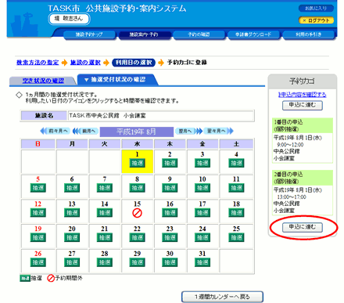This screenshot has width=344, height=303.
Task: Click the 抽選 icon for August 2
Action: pyautogui.click(x=170, y=163)
